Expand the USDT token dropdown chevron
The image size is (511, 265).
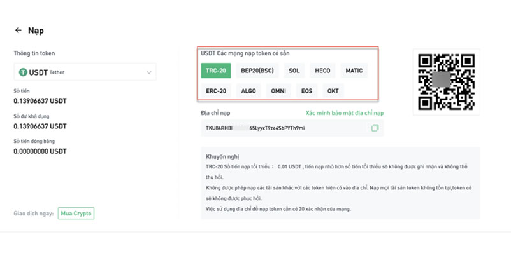pos(149,72)
